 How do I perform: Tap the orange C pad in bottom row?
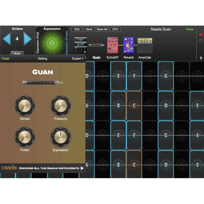[x=134, y=164]
